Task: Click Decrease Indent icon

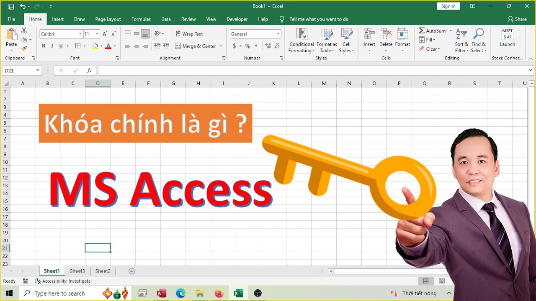Action: tap(157, 46)
